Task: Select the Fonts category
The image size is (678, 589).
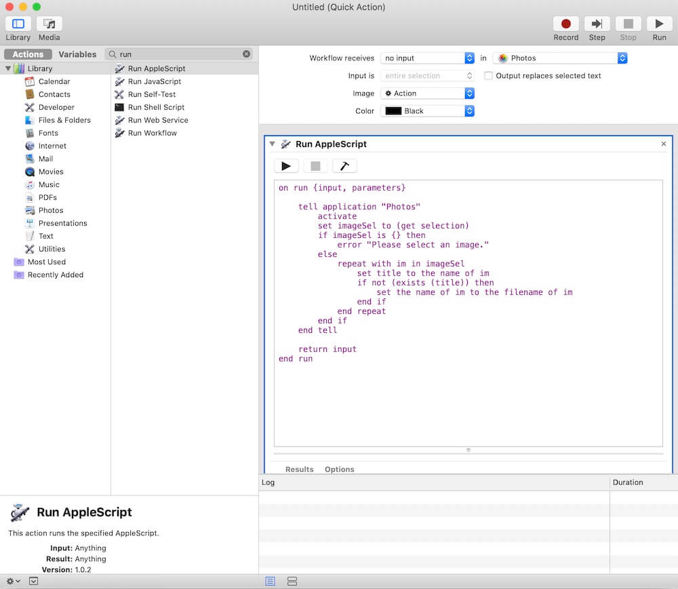Action: [48, 133]
